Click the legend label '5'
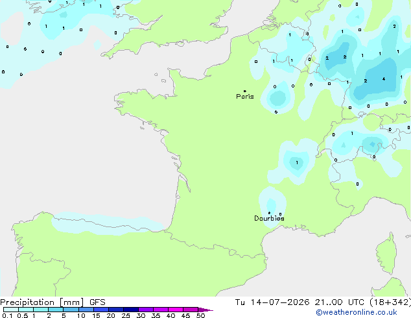This screenshot has width=411, height=318. (x=64, y=315)
